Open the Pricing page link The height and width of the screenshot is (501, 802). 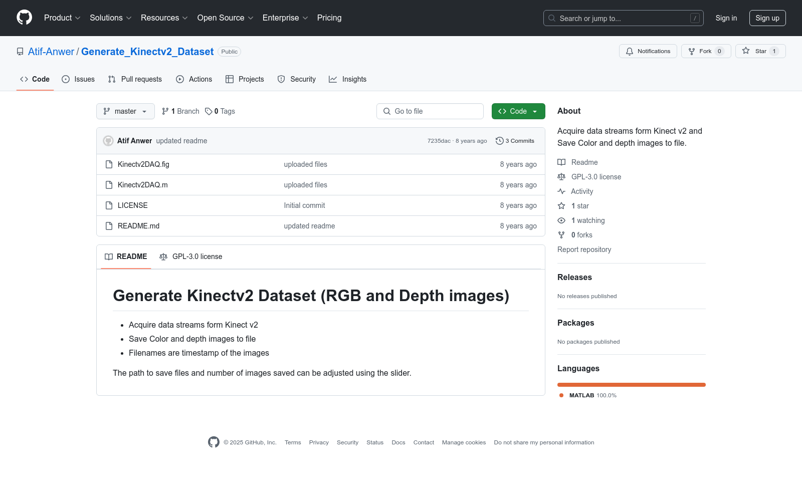(329, 18)
